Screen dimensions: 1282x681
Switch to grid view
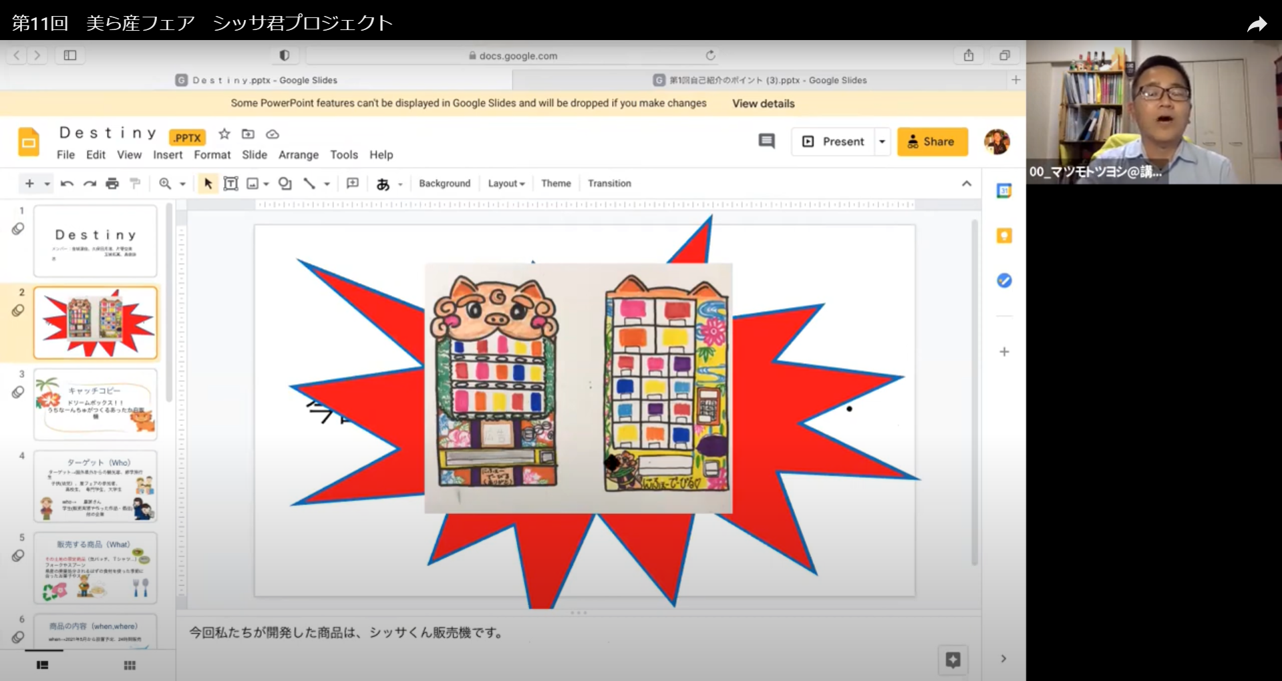[x=130, y=665]
